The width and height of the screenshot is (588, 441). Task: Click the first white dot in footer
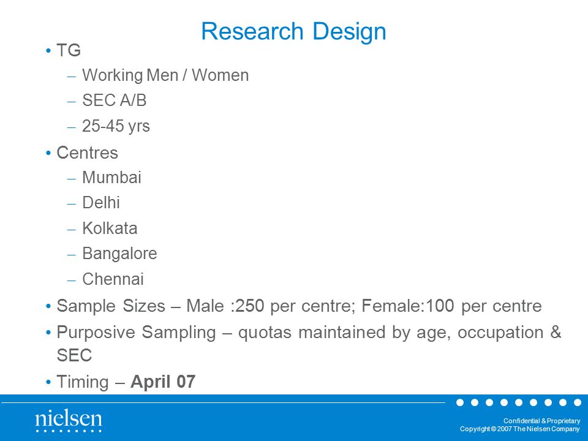460,402
